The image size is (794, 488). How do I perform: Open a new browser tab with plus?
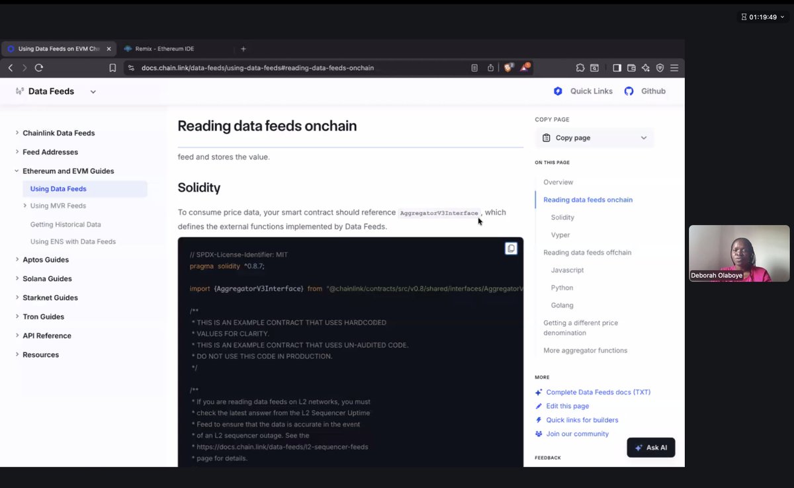coord(243,49)
